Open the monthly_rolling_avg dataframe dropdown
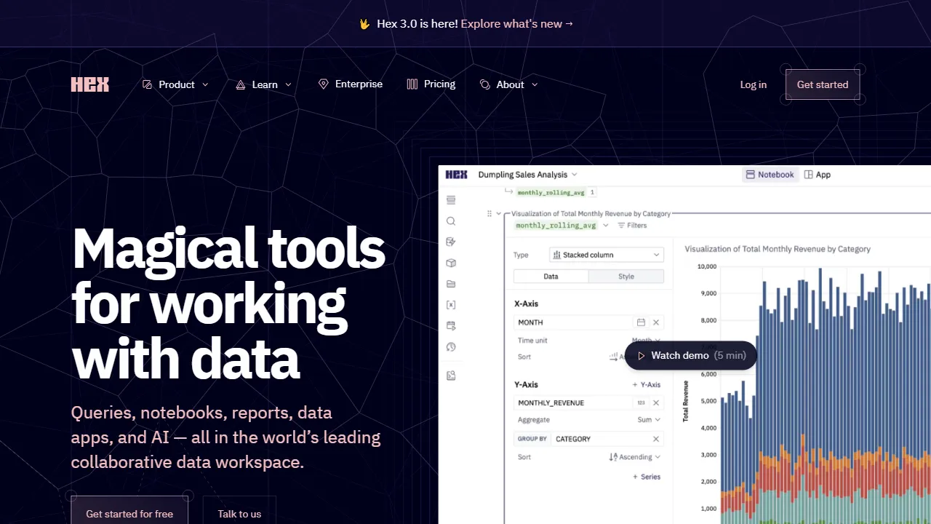 tap(562, 226)
